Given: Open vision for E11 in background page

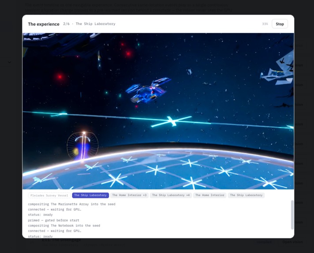Looking at the screenshot, I should [x=292, y=242].
